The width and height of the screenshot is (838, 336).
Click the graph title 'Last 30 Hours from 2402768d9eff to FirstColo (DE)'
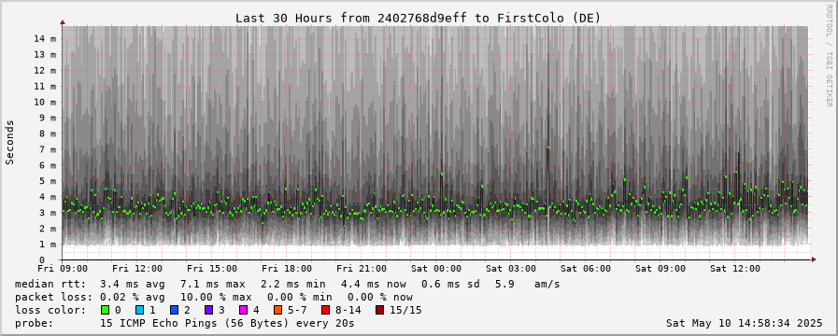419,18
